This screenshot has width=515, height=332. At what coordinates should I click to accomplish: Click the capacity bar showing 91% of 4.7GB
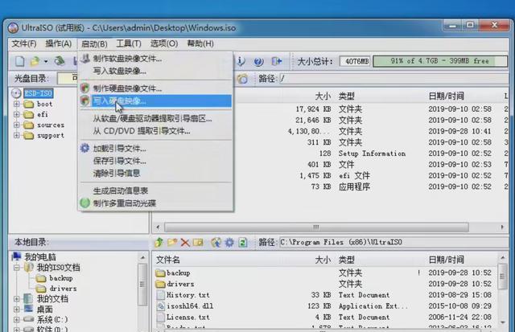(440, 61)
